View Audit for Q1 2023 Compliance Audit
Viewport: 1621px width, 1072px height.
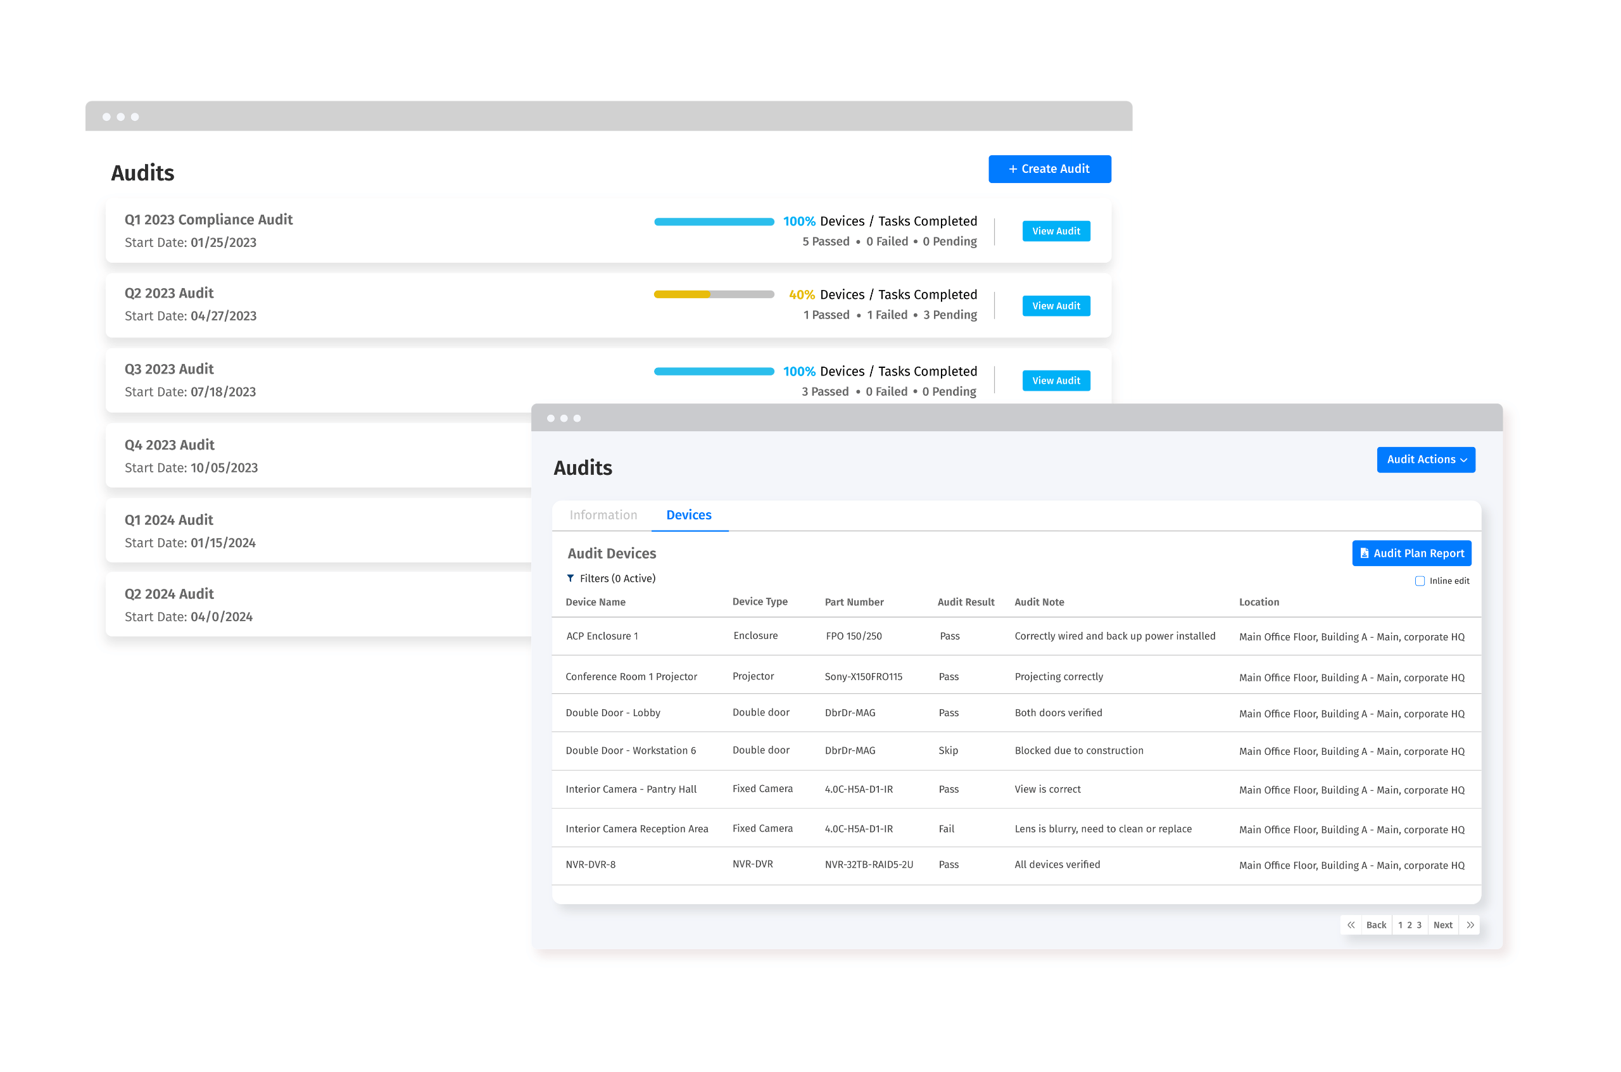tap(1056, 231)
